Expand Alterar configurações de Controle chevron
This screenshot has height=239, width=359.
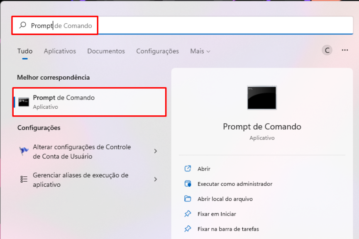156,151
